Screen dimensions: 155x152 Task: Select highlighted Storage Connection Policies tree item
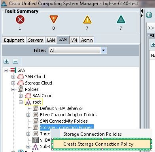(67, 127)
